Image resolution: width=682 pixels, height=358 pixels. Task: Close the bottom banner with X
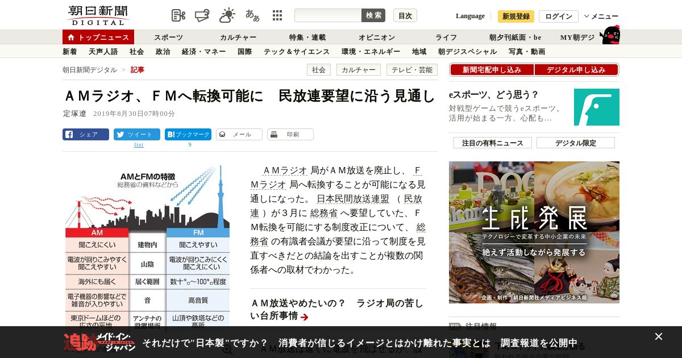[658, 336]
